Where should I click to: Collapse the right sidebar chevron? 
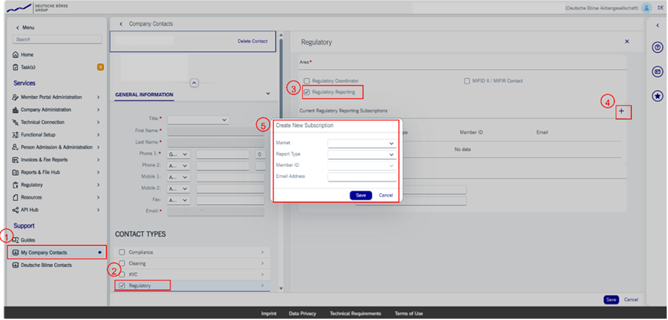657,25
